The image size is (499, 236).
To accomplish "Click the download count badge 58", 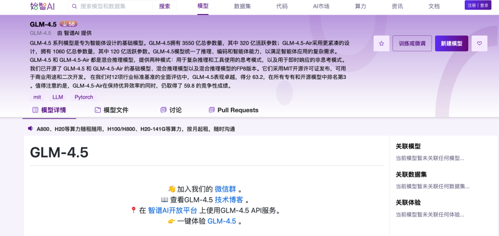I will (x=69, y=24).
